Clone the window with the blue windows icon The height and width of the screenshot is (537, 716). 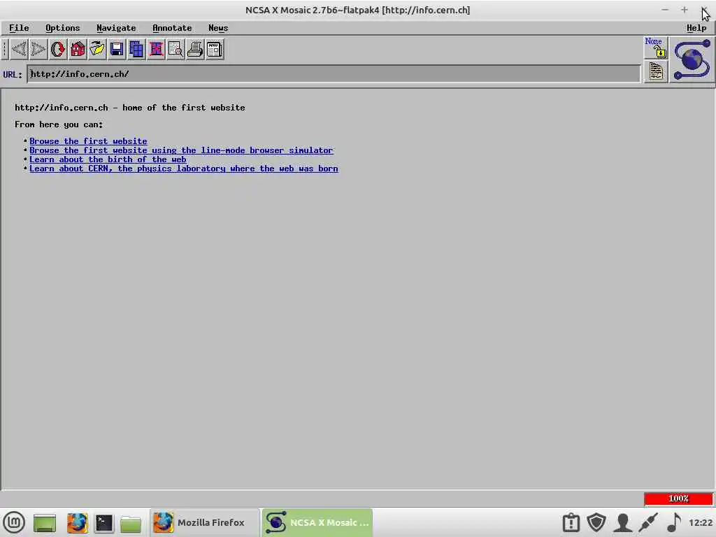pos(136,49)
